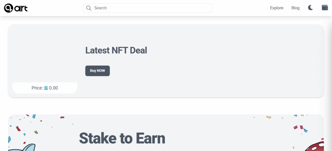
Task: Click the Latest NFT Deal heading
Action: 116,50
